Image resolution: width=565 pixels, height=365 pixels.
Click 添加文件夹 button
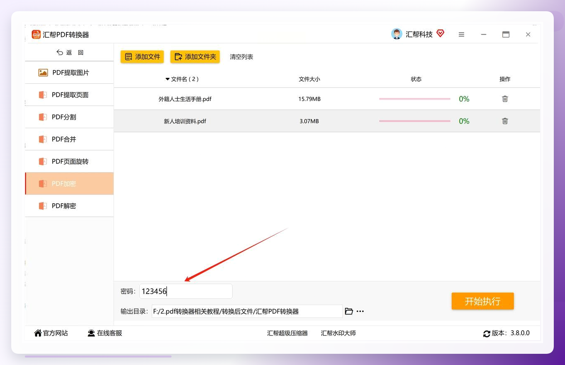pos(195,57)
